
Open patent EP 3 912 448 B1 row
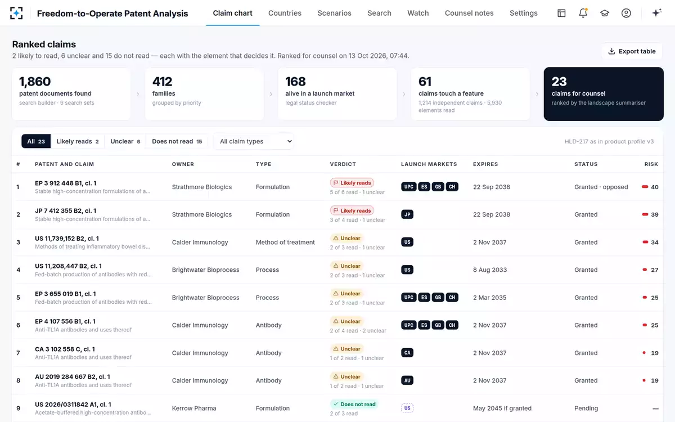tap(337, 187)
